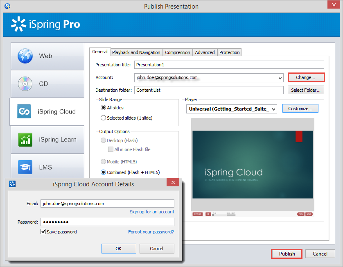Click PREV button in player preview
The width and height of the screenshot is (343, 267).
pyautogui.click(x=301, y=214)
